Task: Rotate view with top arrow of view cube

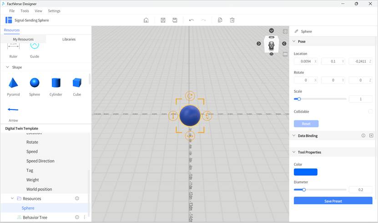Action: point(272,30)
